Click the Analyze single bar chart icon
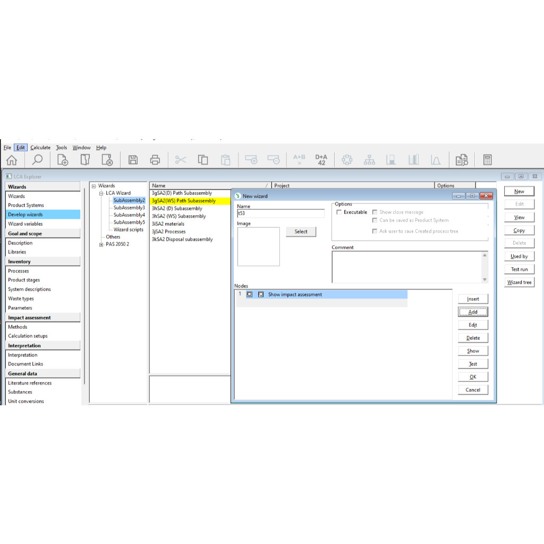544x544 pixels. click(x=391, y=160)
